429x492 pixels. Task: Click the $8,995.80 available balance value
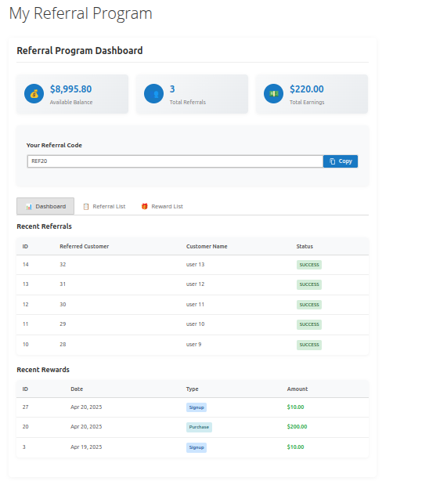[x=71, y=89]
